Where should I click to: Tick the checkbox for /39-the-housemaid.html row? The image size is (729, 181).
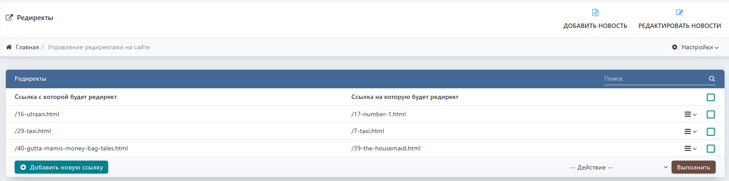pos(711,149)
